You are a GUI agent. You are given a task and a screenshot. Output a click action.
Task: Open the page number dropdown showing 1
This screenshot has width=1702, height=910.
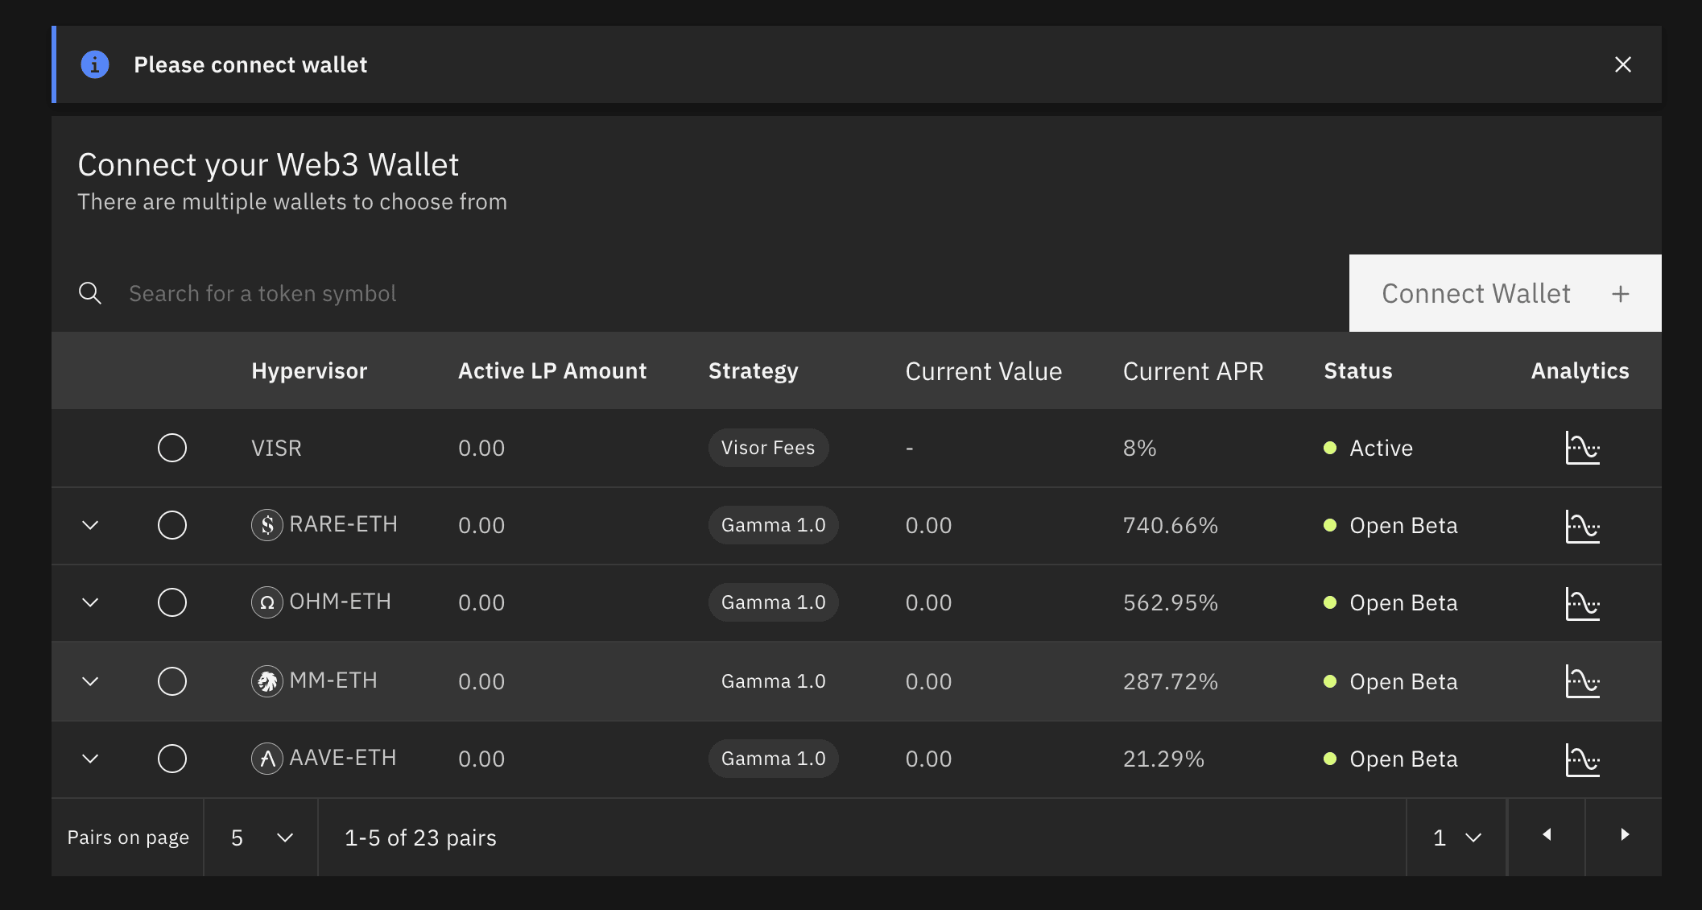click(1456, 838)
